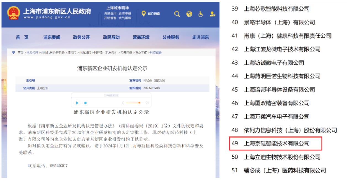Click 按部门 in the breadcrumb
This screenshot has width=347, height=184.
click(72, 52)
